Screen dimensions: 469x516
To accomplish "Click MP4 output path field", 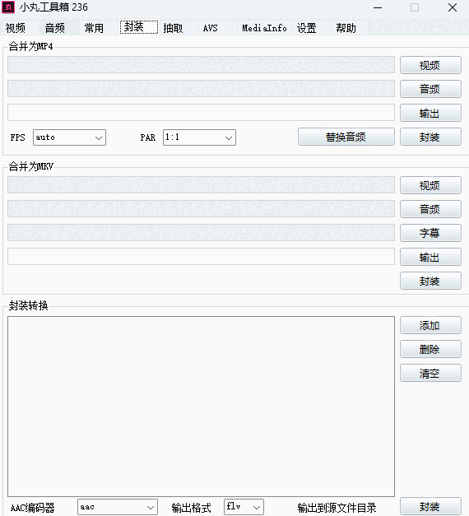I will point(201,112).
